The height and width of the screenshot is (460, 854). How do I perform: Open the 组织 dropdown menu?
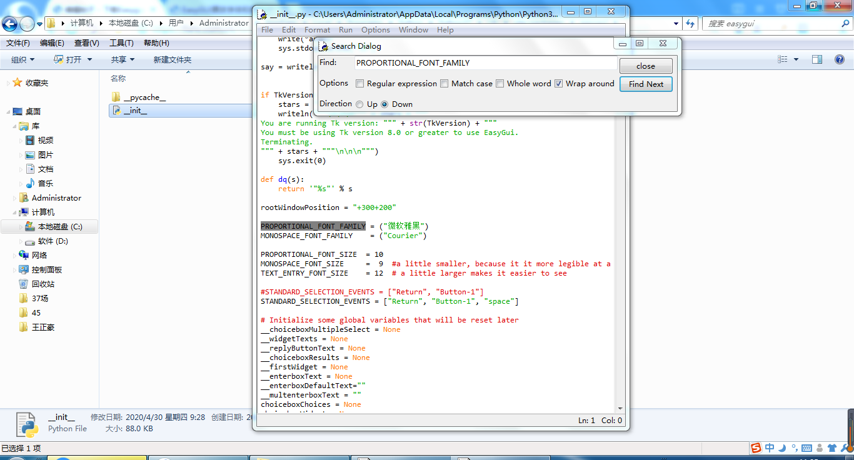click(x=23, y=59)
